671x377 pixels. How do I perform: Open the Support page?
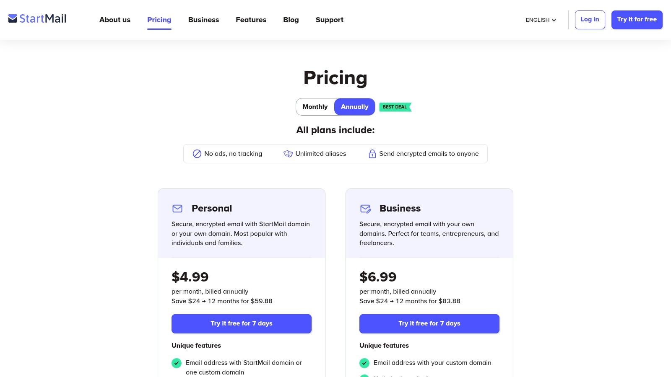point(329,20)
